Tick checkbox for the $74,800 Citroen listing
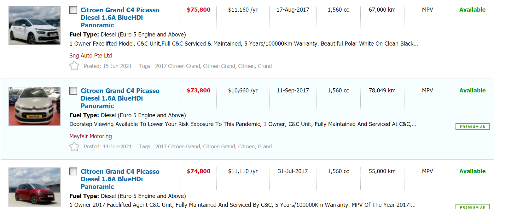The height and width of the screenshot is (209, 517). coord(73,172)
